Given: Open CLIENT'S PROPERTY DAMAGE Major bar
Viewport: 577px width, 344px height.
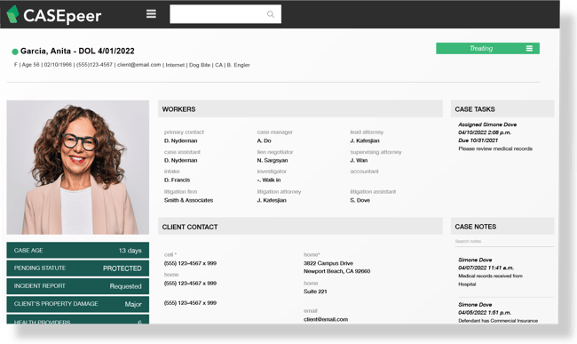Looking at the screenshot, I should [77, 304].
